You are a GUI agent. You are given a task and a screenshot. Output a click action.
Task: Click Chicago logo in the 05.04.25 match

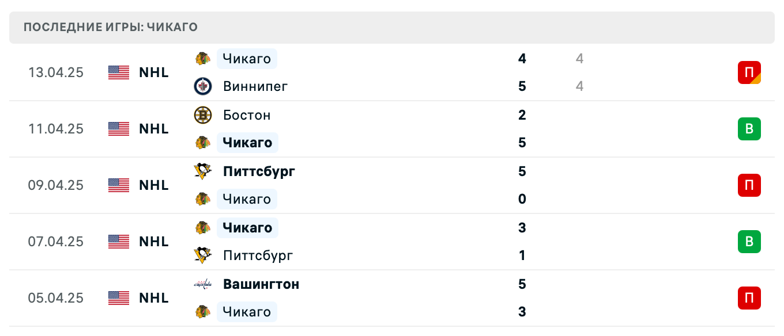point(202,312)
